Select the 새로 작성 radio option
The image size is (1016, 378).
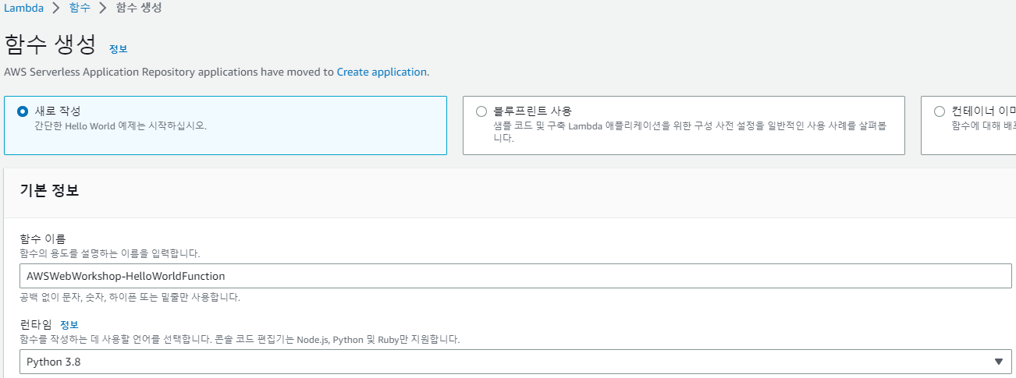click(23, 111)
